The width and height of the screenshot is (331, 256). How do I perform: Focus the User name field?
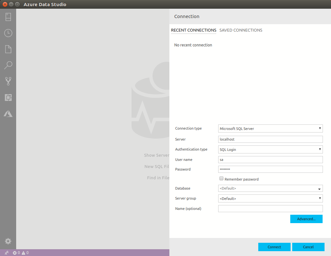point(271,160)
